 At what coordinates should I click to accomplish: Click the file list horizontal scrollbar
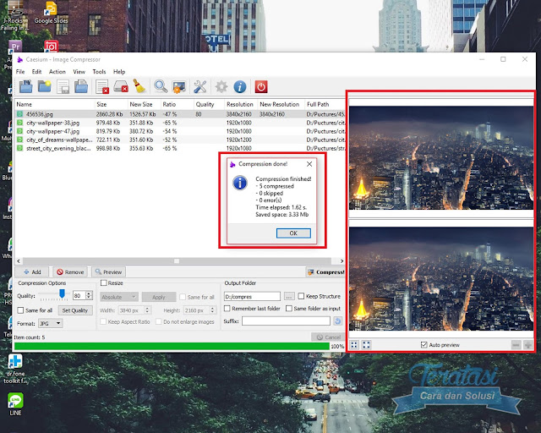(x=179, y=261)
